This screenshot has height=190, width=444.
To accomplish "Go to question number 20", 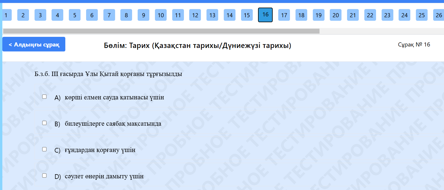I will [x=336, y=15].
